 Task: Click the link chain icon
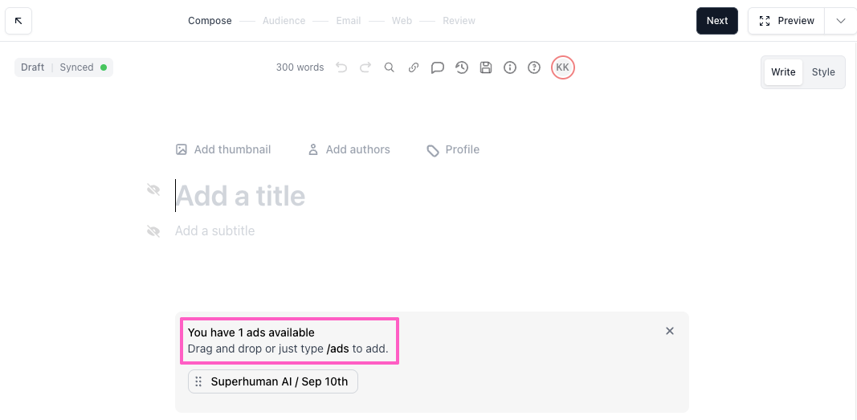click(414, 67)
